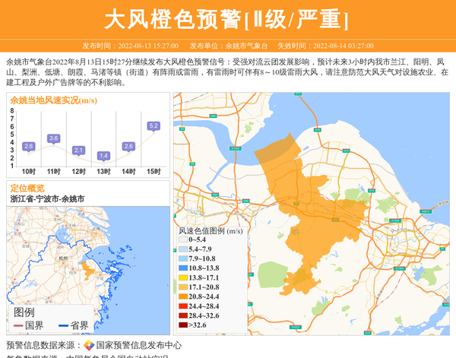Screen dimensions: 456x358
Task: Click the 浙江省-宁波市-余姚市 location label
Action: pyautogui.click(x=47, y=198)
